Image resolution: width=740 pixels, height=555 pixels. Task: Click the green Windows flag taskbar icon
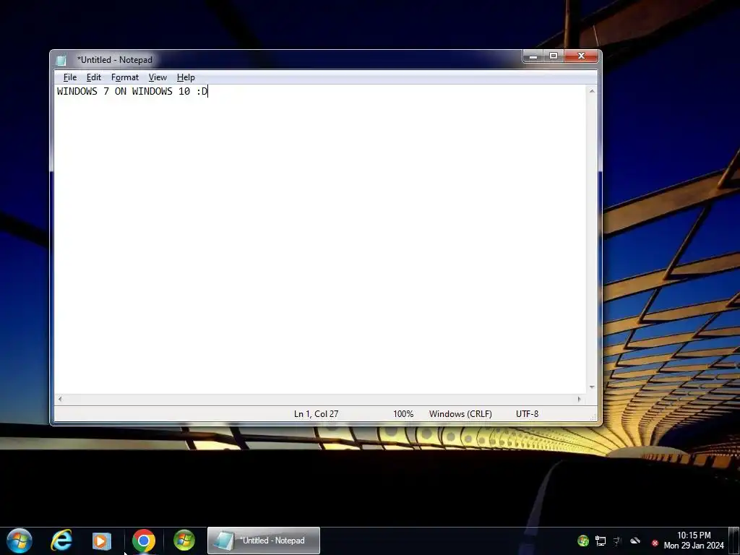tap(184, 541)
